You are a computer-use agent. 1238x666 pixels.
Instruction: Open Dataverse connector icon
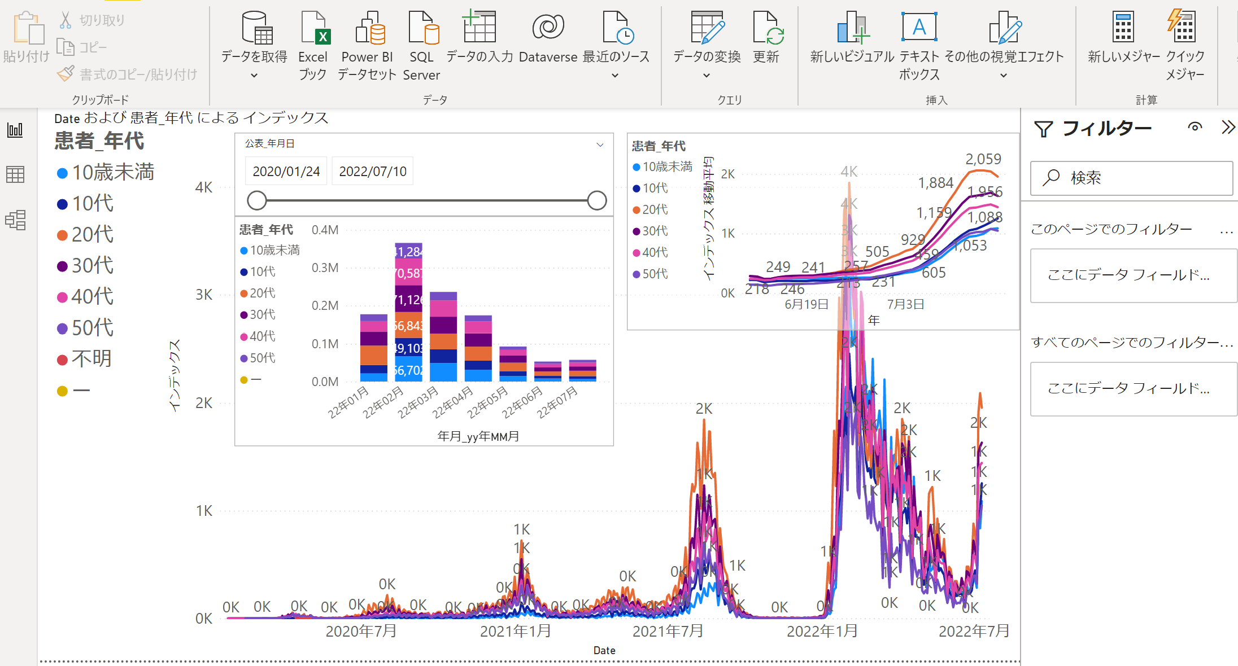(547, 27)
